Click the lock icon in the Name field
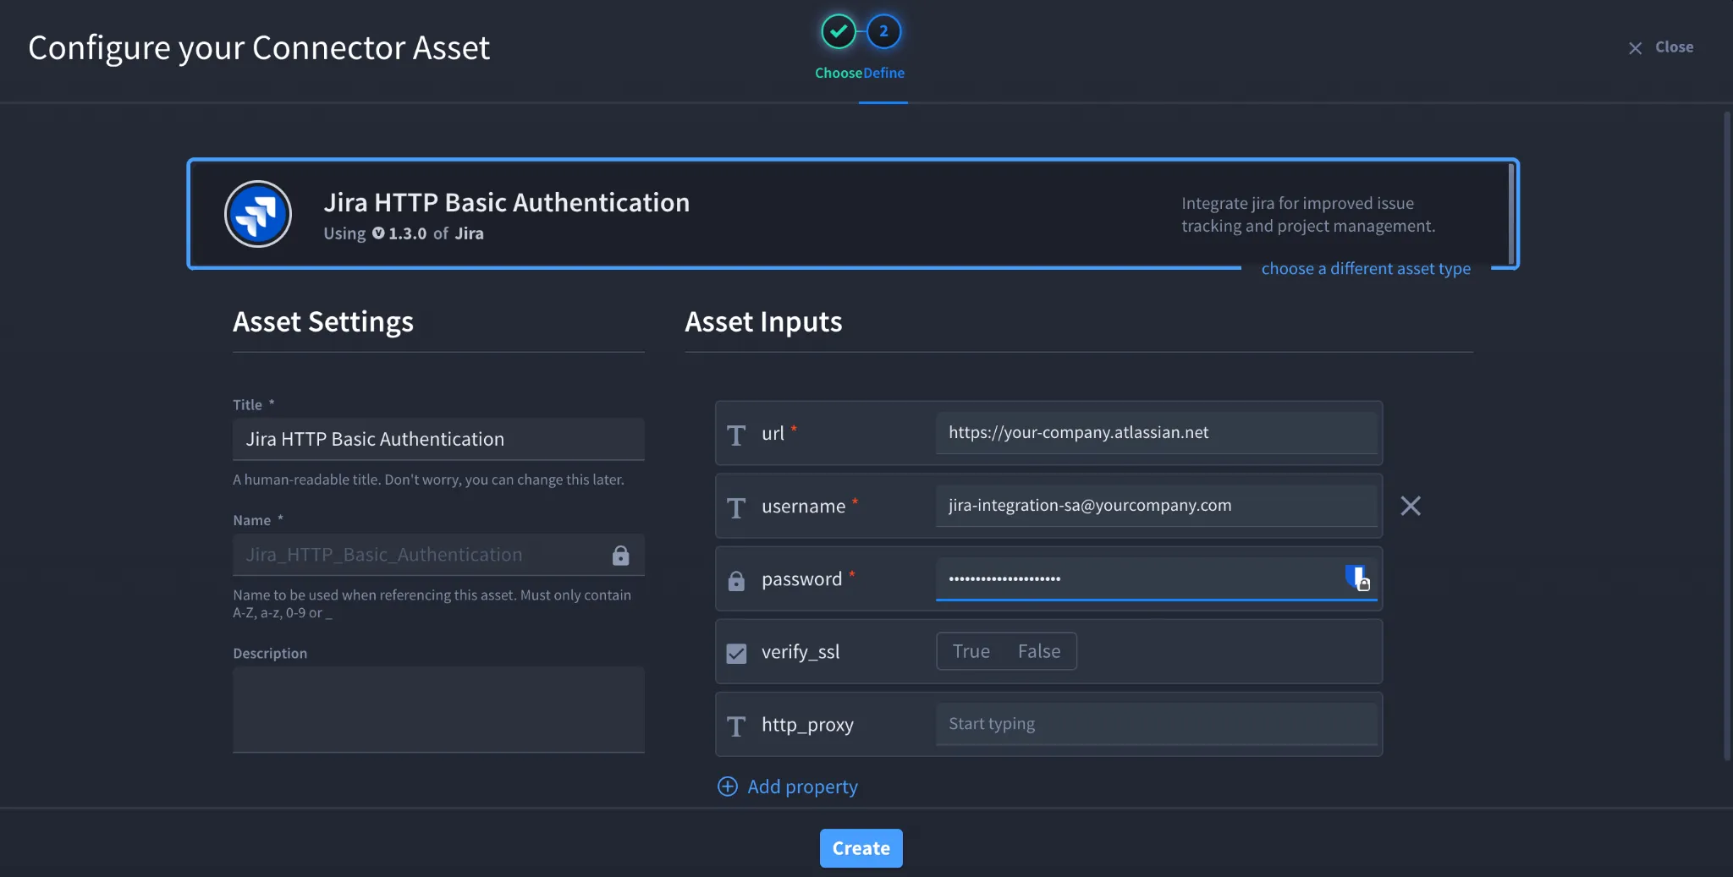The width and height of the screenshot is (1733, 877). [620, 555]
